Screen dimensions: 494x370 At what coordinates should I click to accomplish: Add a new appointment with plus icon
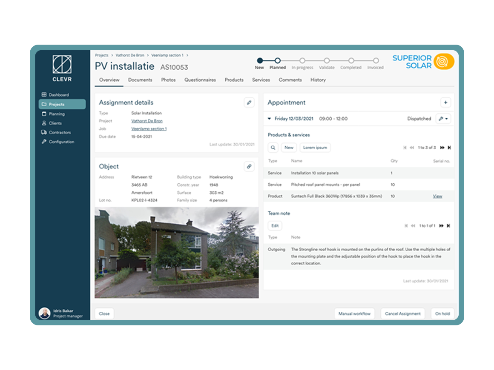point(445,102)
